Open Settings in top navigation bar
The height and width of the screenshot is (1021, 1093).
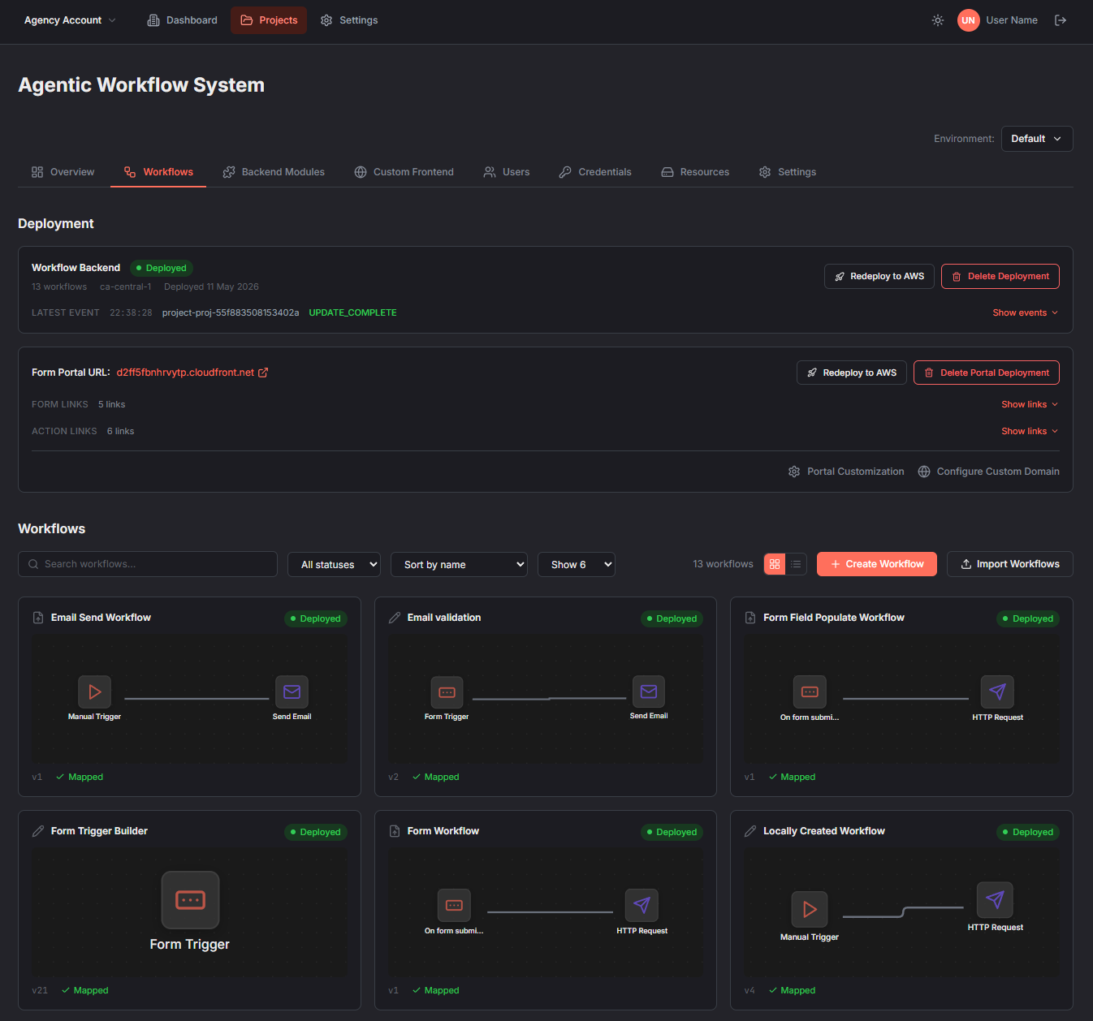(x=349, y=20)
